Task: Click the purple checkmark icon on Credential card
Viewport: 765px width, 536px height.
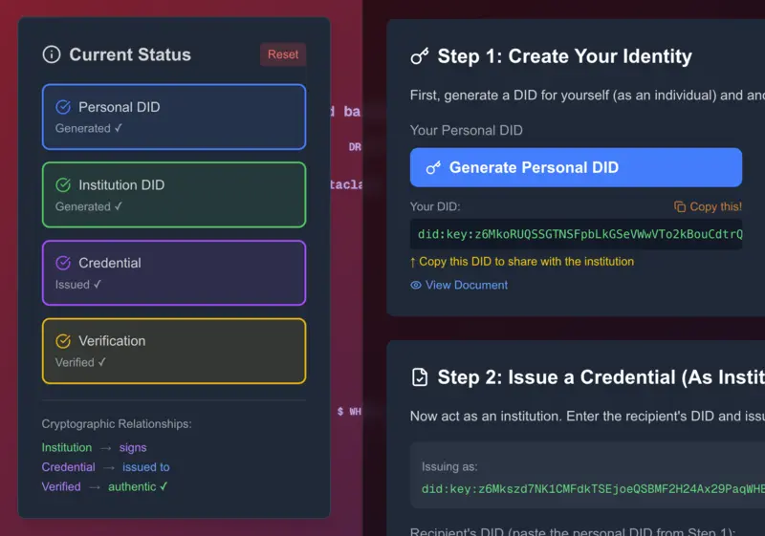Action: (63, 263)
